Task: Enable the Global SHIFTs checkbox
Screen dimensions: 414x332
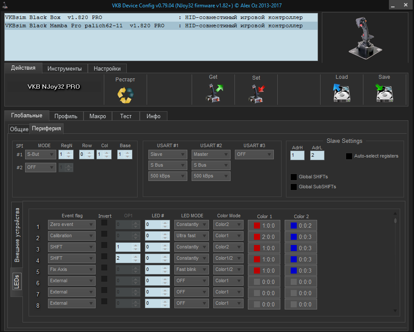Action: tap(294, 177)
